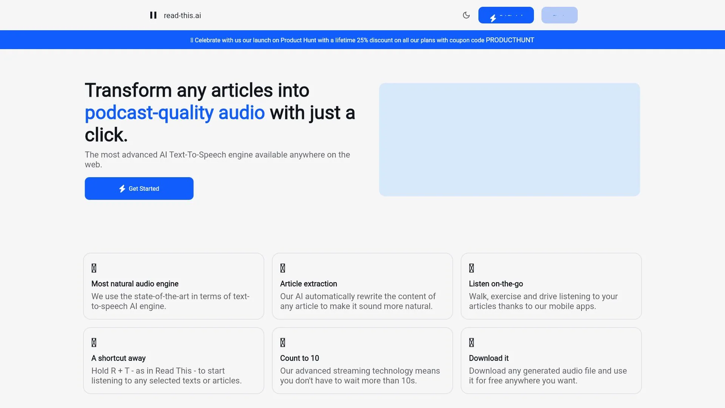Click the read-this.ai pause-bars logo icon
The image size is (725, 408).
(153, 15)
